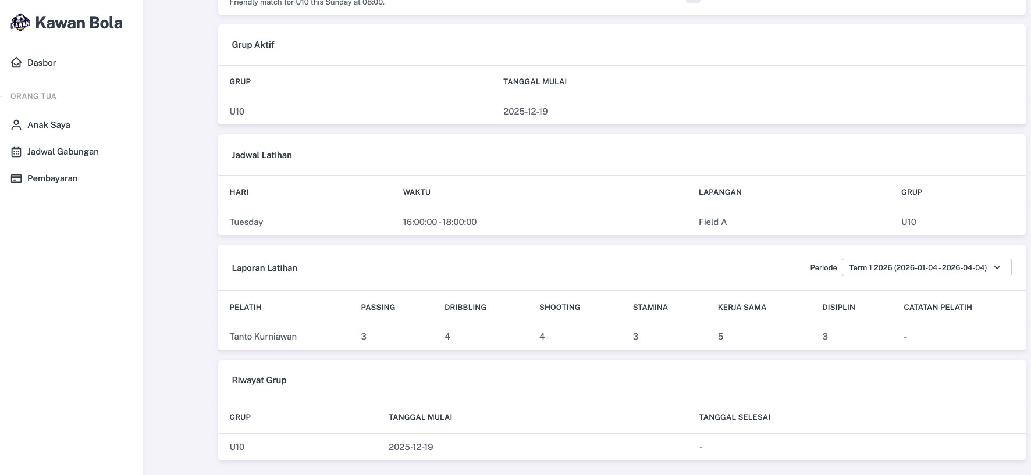
Task: Navigate to Pembayaran text in the sidebar
Action: [52, 178]
